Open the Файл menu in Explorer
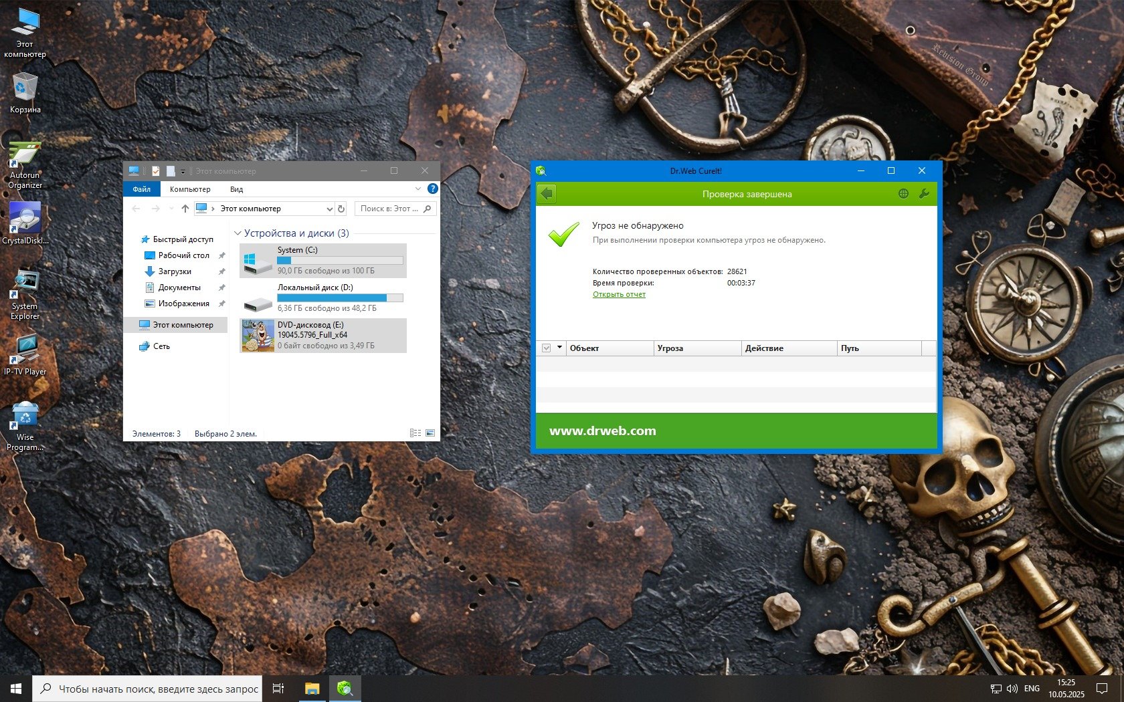The height and width of the screenshot is (702, 1124). tap(141, 189)
